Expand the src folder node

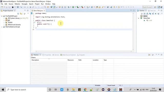point(4,20)
